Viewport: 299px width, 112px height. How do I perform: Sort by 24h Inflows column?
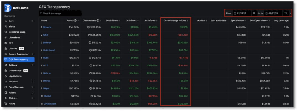(113, 20)
